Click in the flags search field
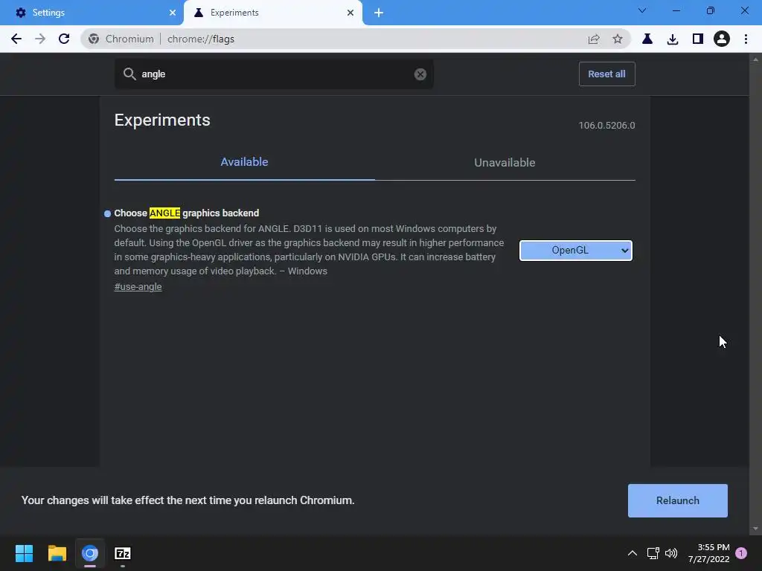This screenshot has width=762, height=571. click(274, 74)
